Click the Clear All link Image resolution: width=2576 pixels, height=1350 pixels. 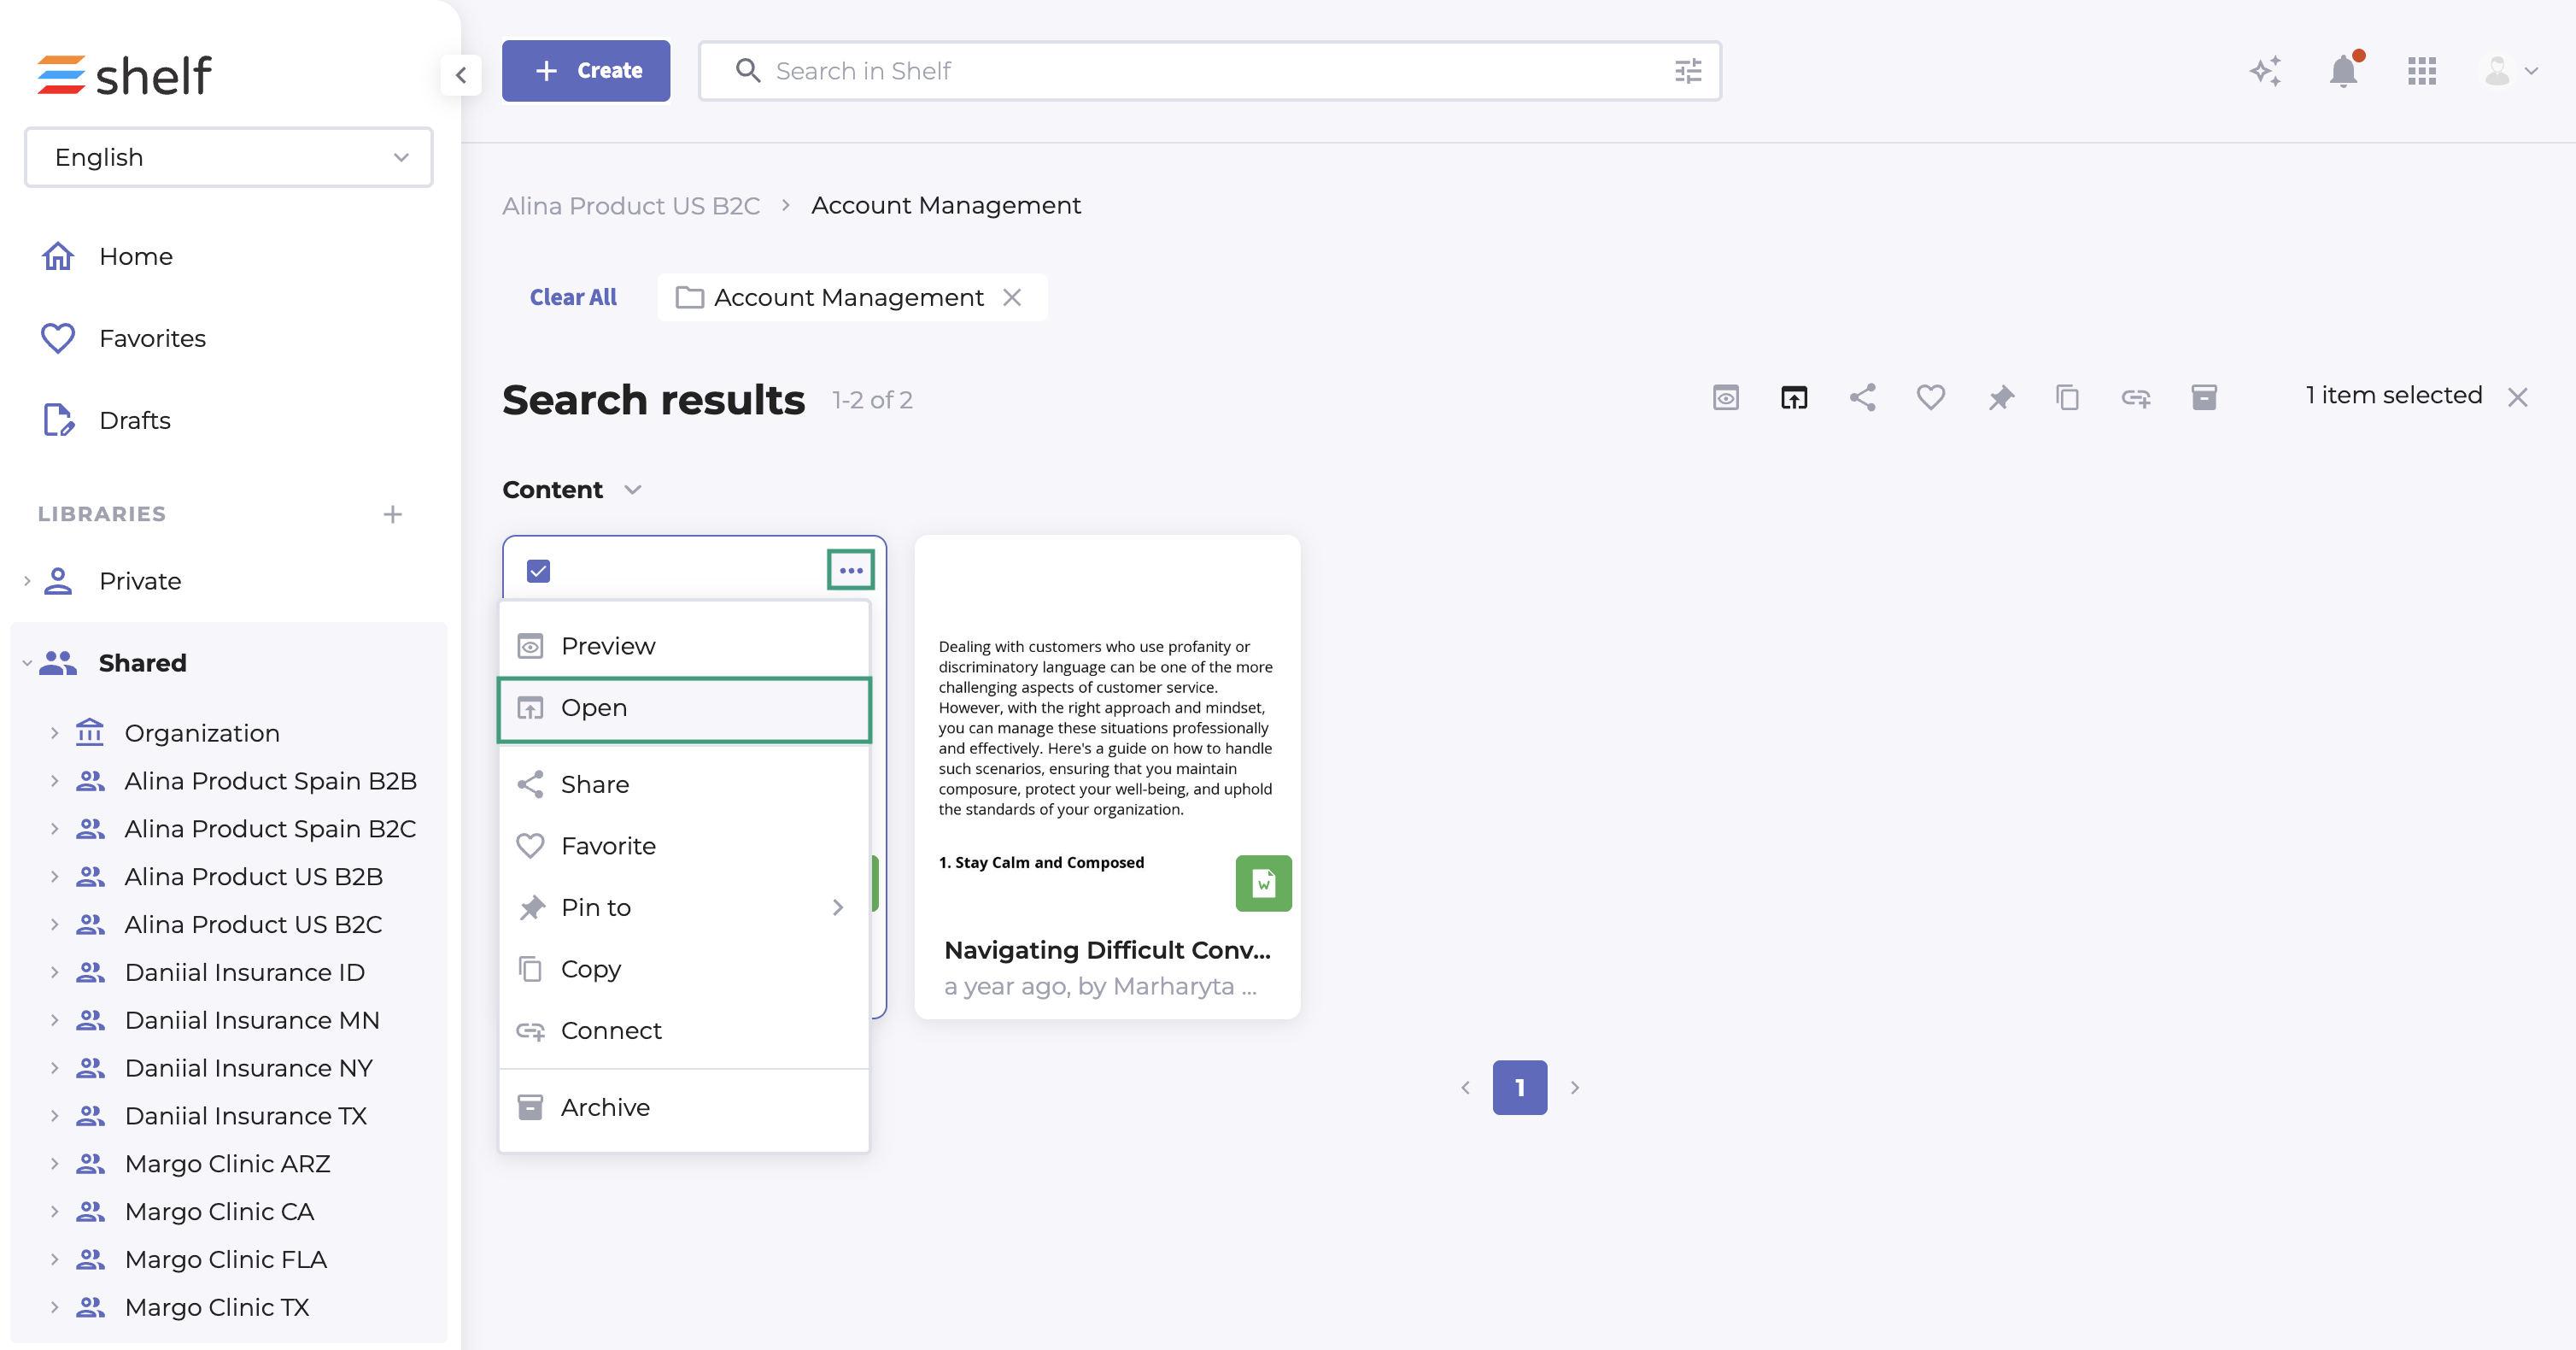573,297
